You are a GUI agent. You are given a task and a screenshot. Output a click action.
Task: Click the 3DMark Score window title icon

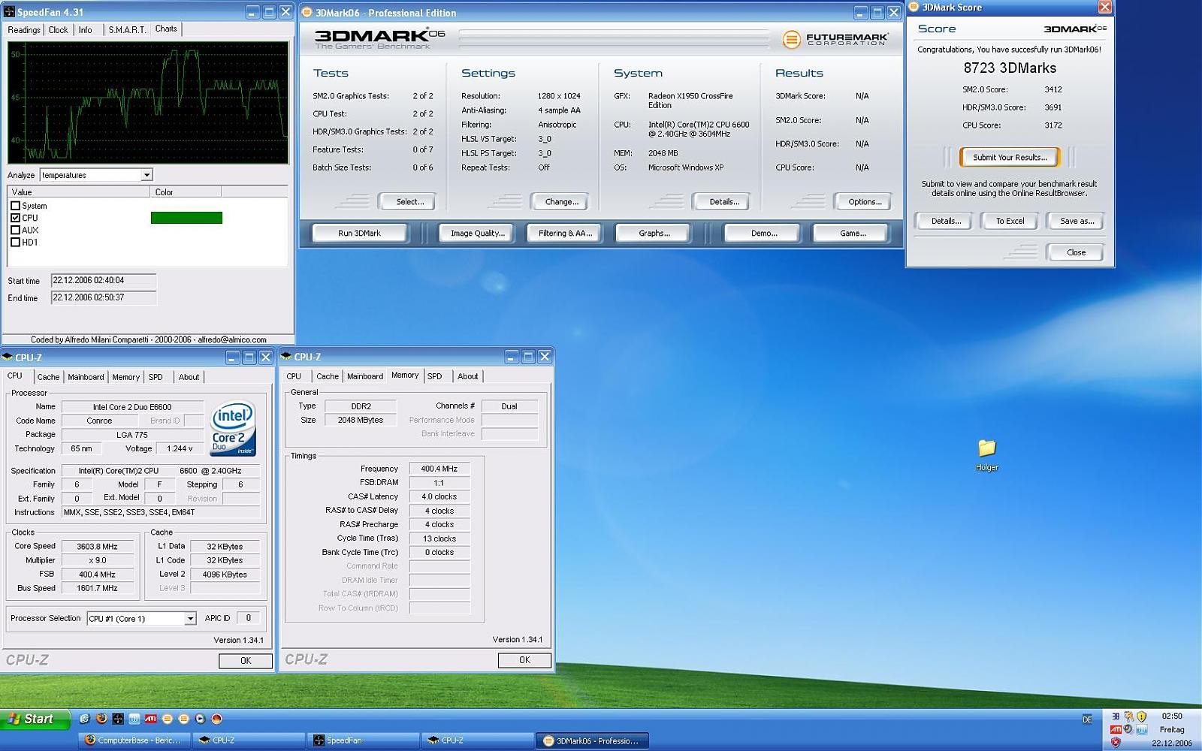tap(914, 7)
